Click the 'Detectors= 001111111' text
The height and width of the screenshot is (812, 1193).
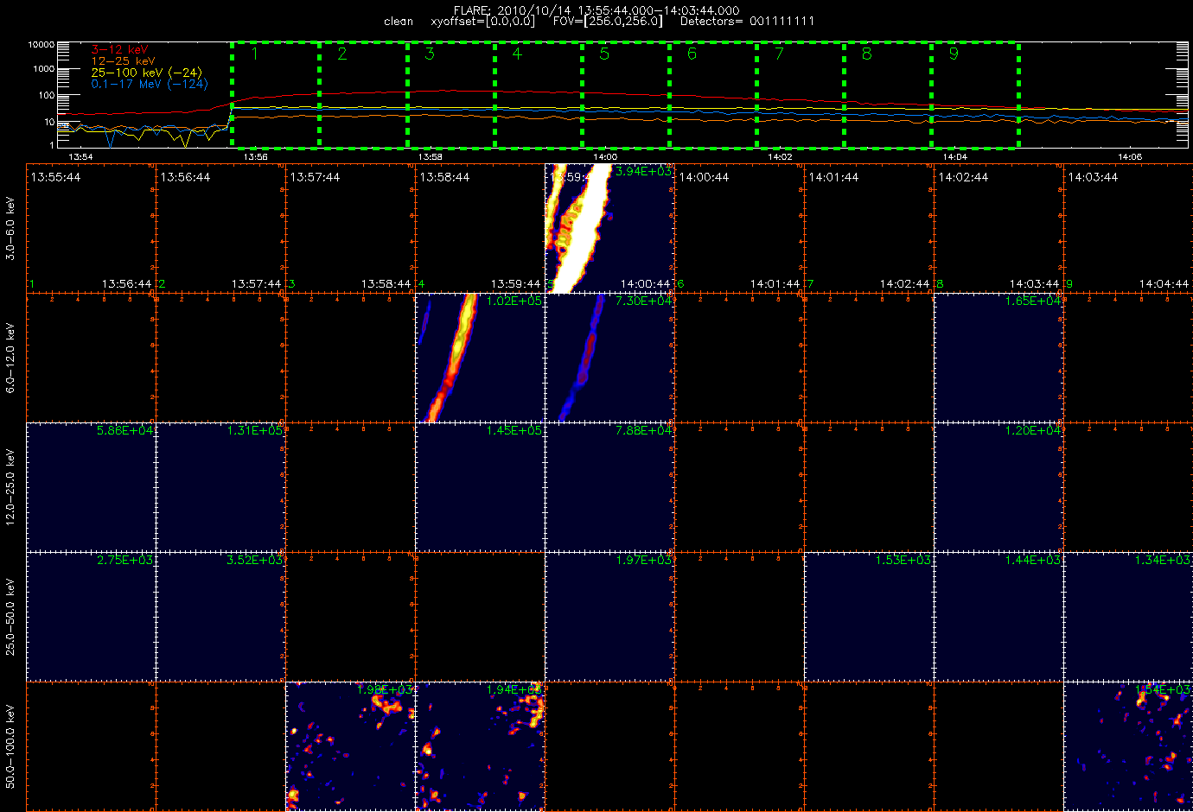click(x=747, y=22)
